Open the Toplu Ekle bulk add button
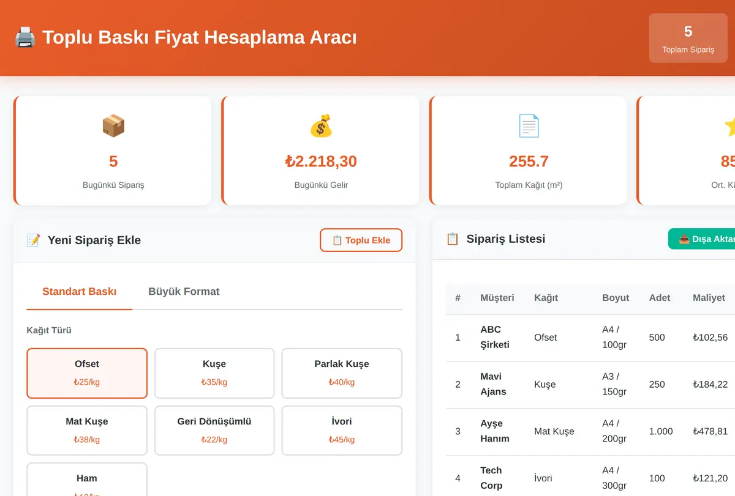This screenshot has width=735, height=496. point(361,240)
